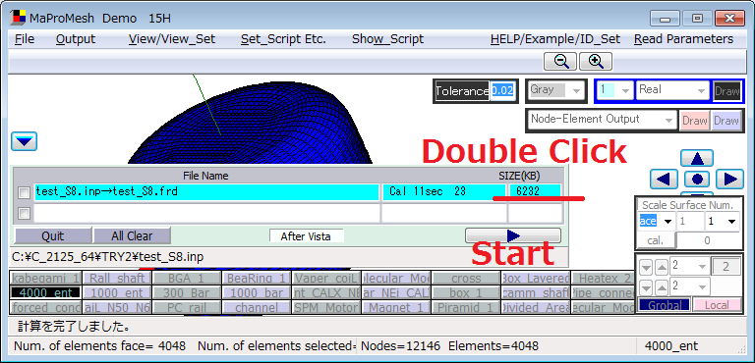The height and width of the screenshot is (363, 755).
Task: Click the Tolerance value input field
Action: [x=502, y=91]
